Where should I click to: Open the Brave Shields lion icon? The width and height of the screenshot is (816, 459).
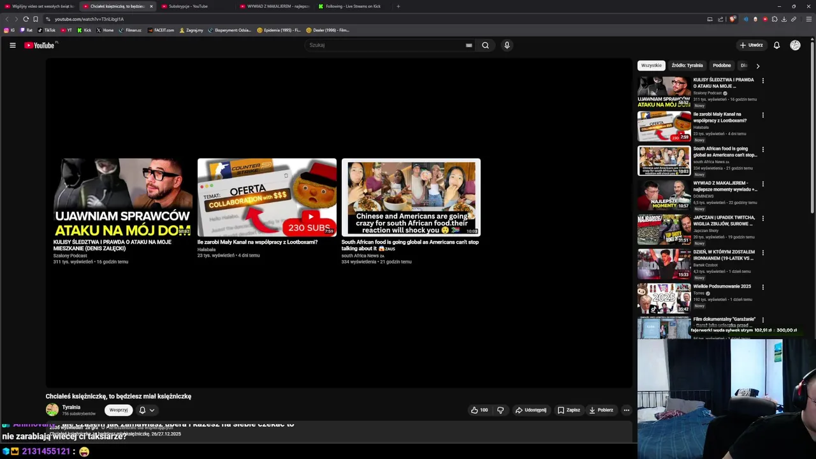click(732, 19)
